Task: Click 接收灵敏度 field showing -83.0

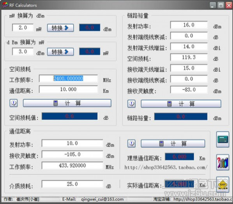Action: [x=189, y=90]
